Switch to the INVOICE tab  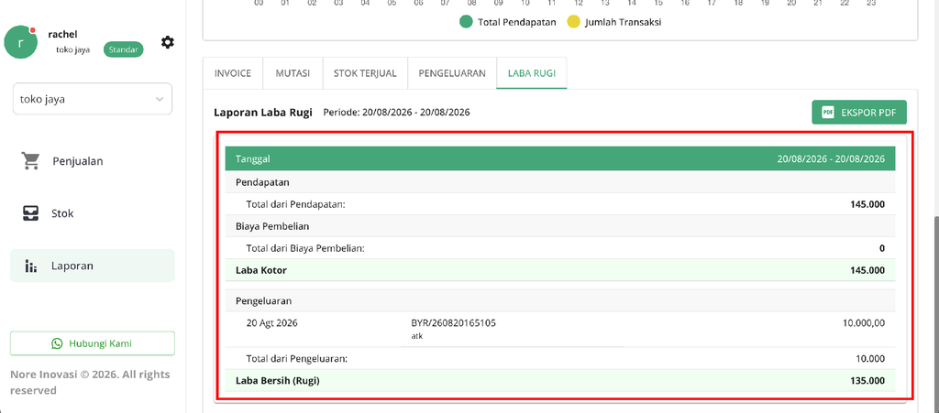[x=233, y=73]
